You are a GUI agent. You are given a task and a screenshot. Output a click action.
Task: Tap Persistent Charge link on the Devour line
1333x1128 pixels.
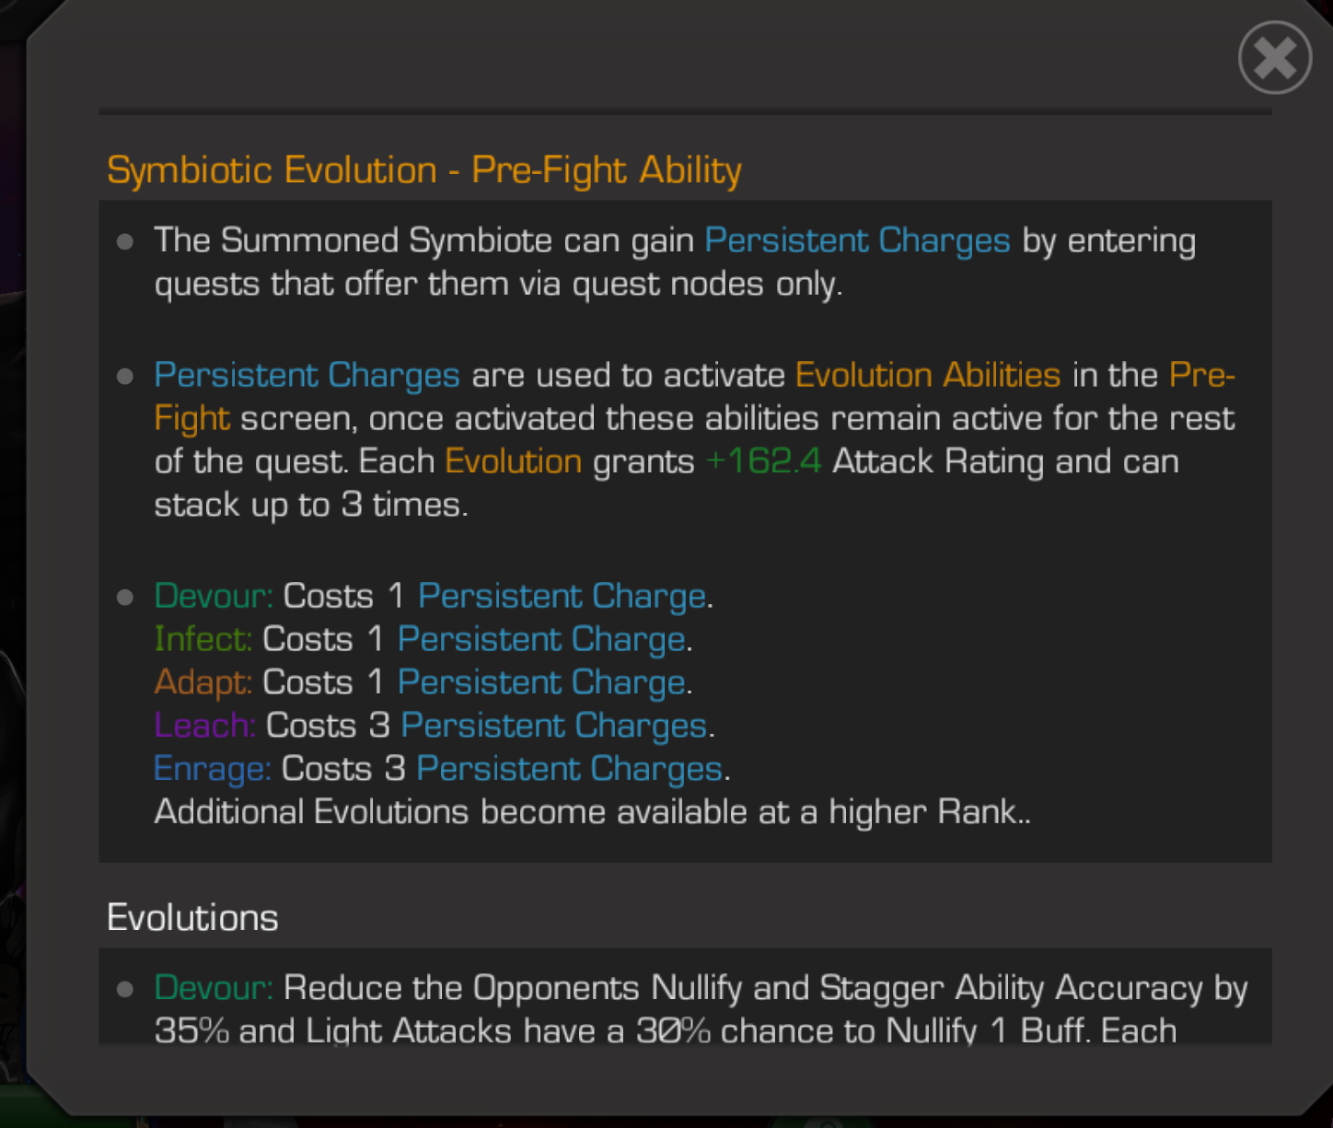(x=562, y=596)
